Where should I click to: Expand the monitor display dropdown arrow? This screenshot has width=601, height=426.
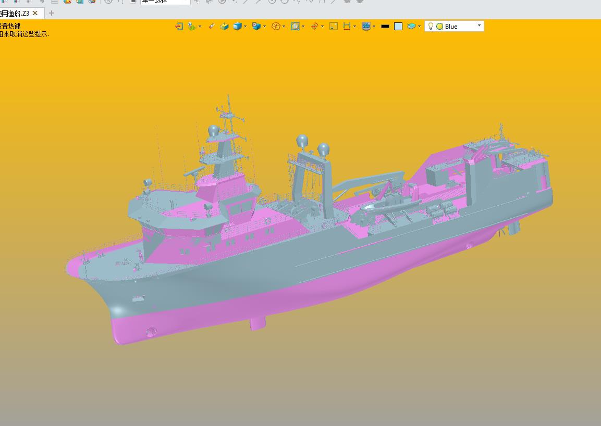click(x=374, y=27)
